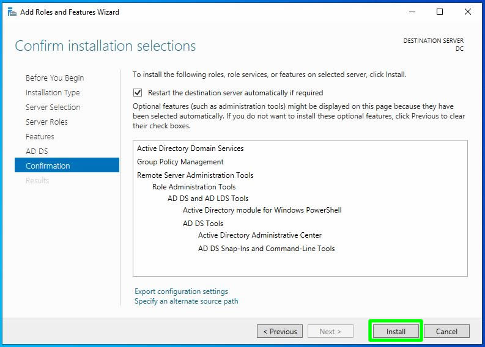The image size is (485, 347).
Task: Select Group Policy Management in list
Action: [180, 162]
